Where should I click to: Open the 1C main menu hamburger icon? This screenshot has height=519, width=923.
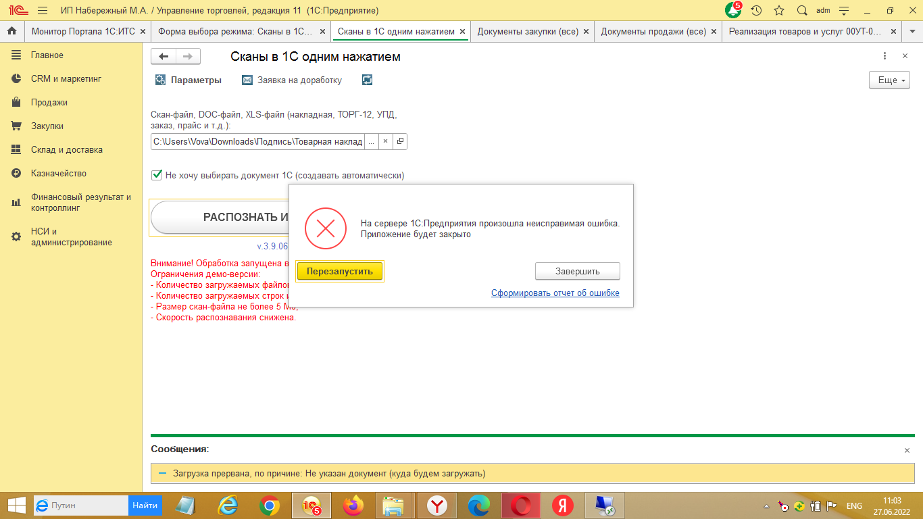coord(43,11)
